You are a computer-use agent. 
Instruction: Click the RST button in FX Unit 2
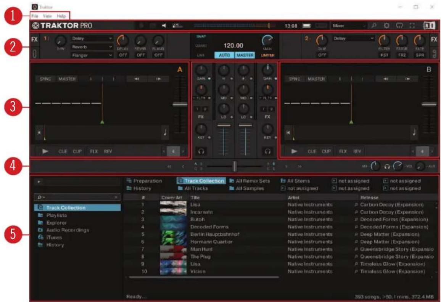point(384,55)
